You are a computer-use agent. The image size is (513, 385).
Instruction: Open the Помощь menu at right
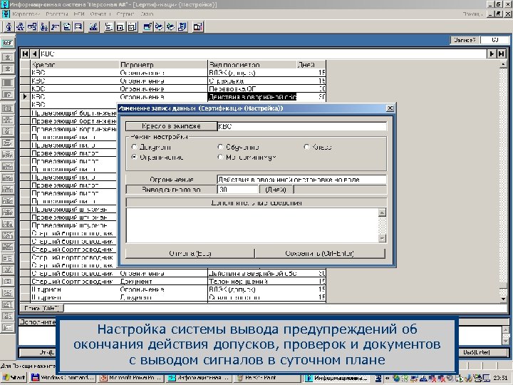pyautogui.click(x=472, y=14)
